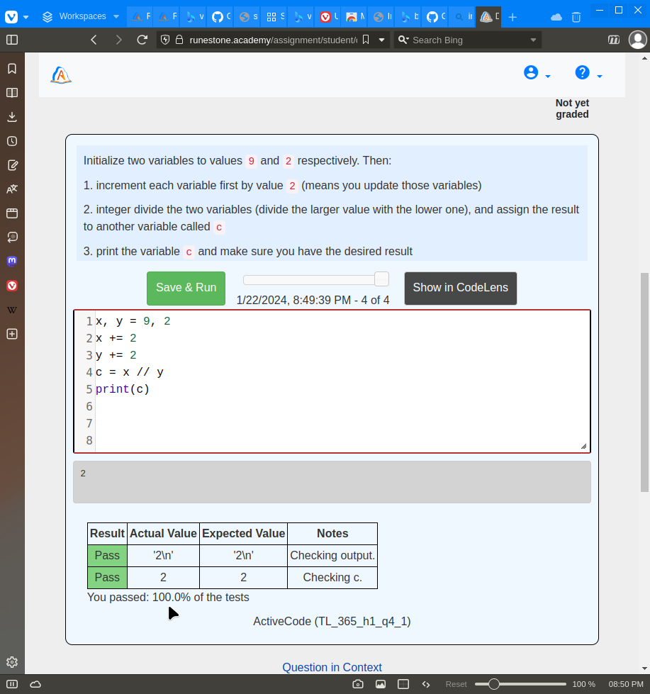Toggle page images in the status bar
The image size is (650, 694).
[x=382, y=684]
